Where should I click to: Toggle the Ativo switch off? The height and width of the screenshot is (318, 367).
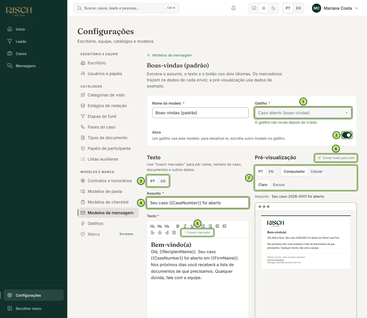pos(347,135)
